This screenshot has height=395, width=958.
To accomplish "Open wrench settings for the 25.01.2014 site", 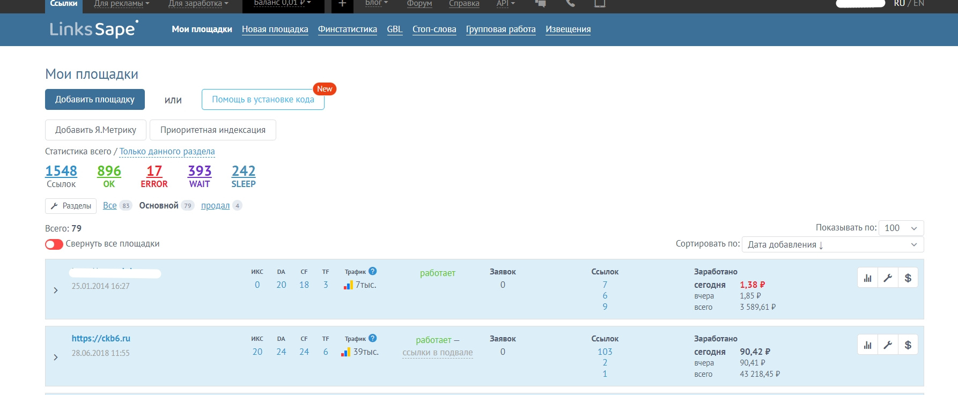I will (888, 278).
